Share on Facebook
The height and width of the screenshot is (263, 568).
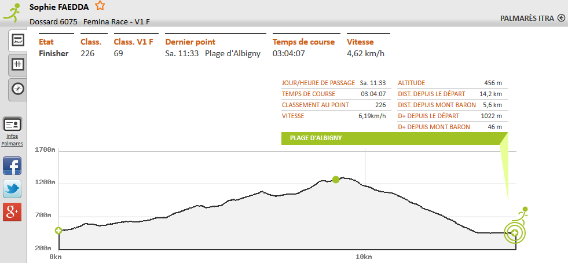[x=12, y=166]
